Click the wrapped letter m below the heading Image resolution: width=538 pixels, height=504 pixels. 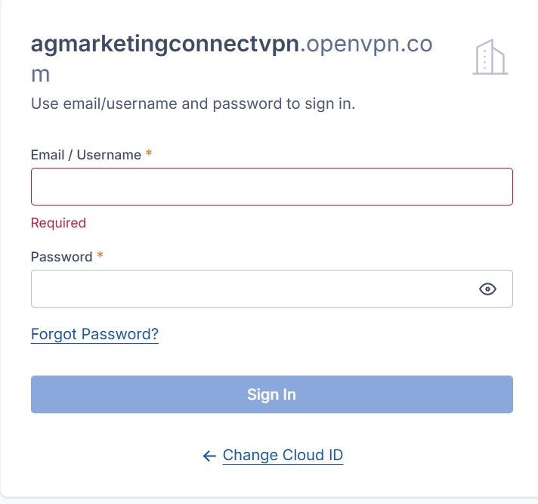pyautogui.click(x=41, y=76)
